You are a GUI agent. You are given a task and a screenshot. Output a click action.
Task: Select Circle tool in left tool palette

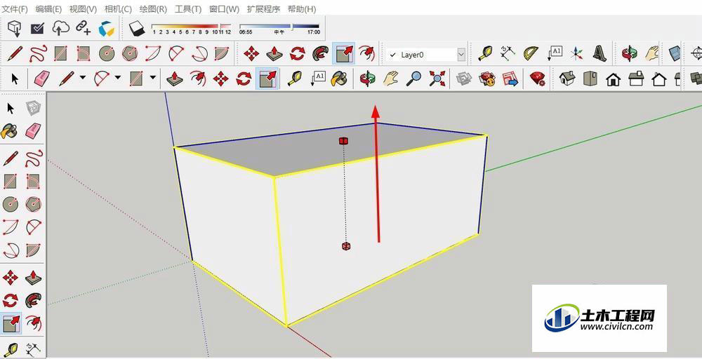pos(10,204)
